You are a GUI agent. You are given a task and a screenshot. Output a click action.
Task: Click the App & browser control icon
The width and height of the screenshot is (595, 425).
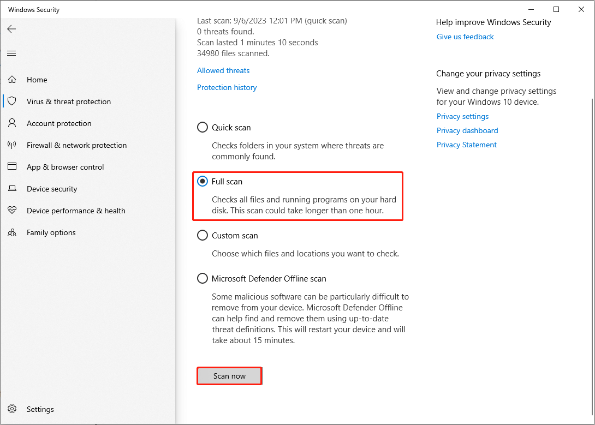pyautogui.click(x=12, y=167)
